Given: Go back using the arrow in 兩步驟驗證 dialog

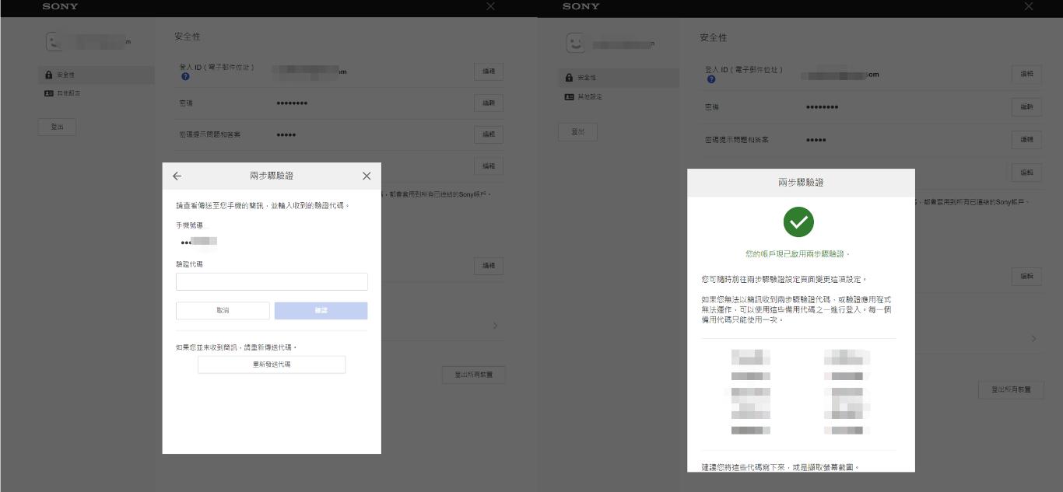Looking at the screenshot, I should coord(177,176).
